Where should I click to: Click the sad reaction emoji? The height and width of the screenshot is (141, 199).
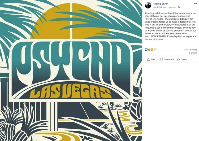tap(149, 50)
